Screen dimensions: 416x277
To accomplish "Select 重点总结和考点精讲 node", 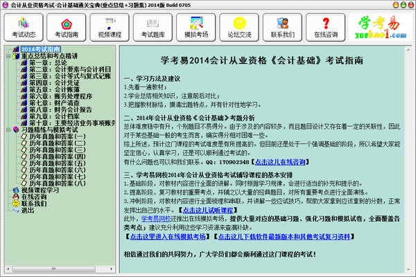I will pyautogui.click(x=49, y=56).
